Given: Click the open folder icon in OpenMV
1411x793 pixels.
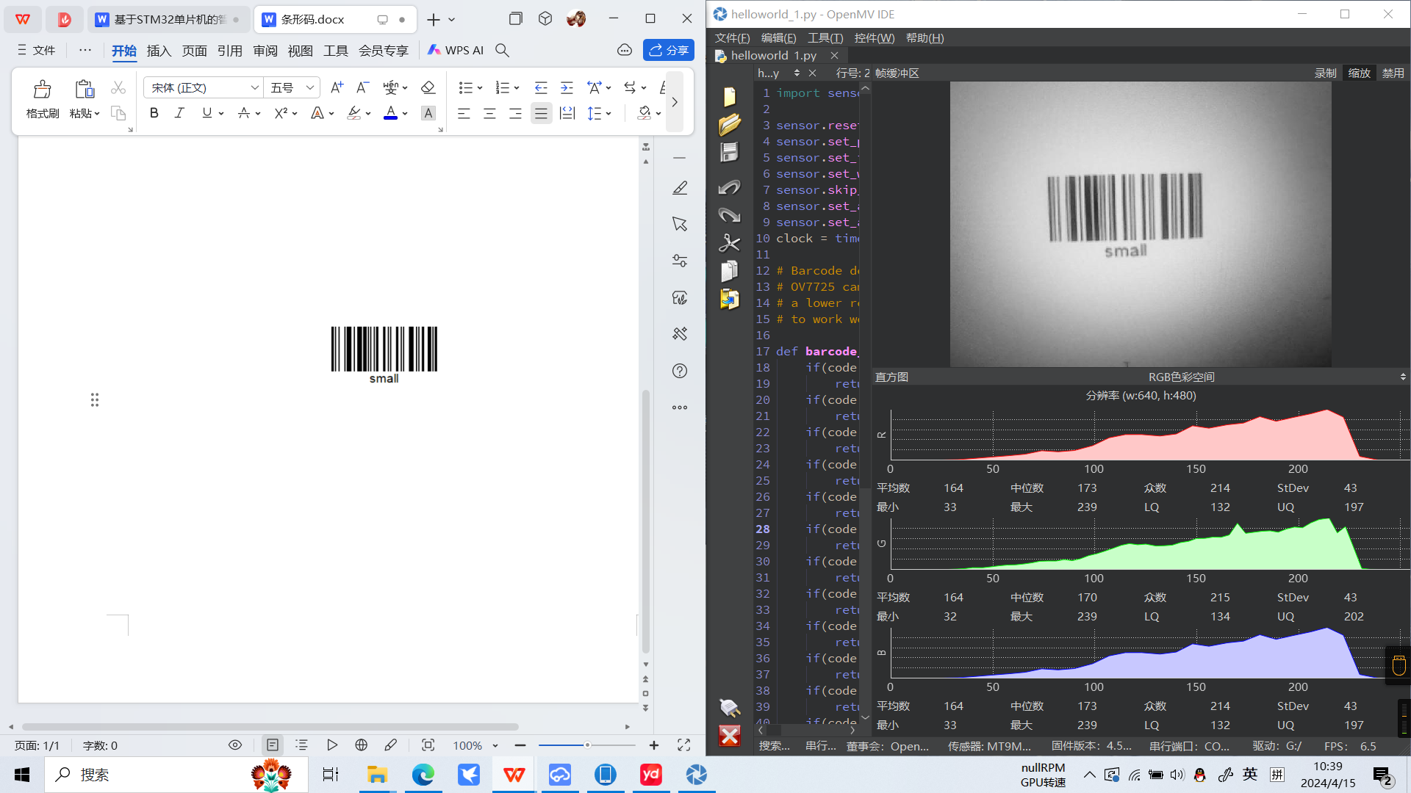Looking at the screenshot, I should (x=729, y=124).
